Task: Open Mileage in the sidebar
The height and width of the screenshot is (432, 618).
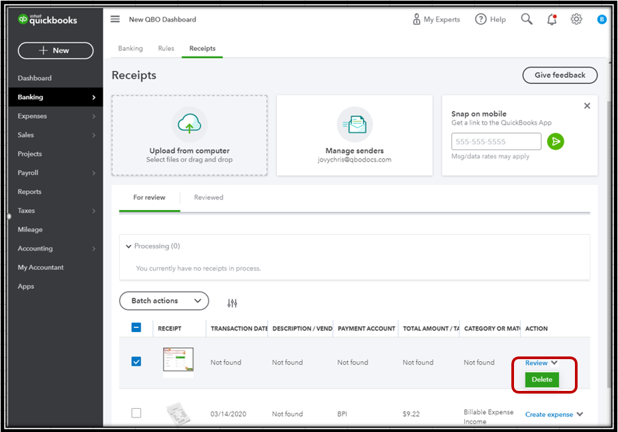Action: [30, 229]
